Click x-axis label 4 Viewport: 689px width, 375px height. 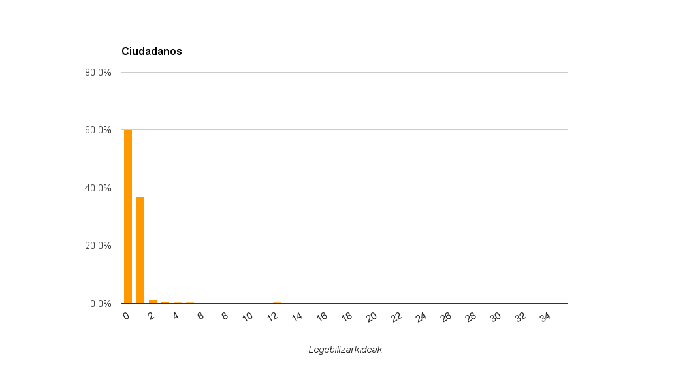point(176,316)
